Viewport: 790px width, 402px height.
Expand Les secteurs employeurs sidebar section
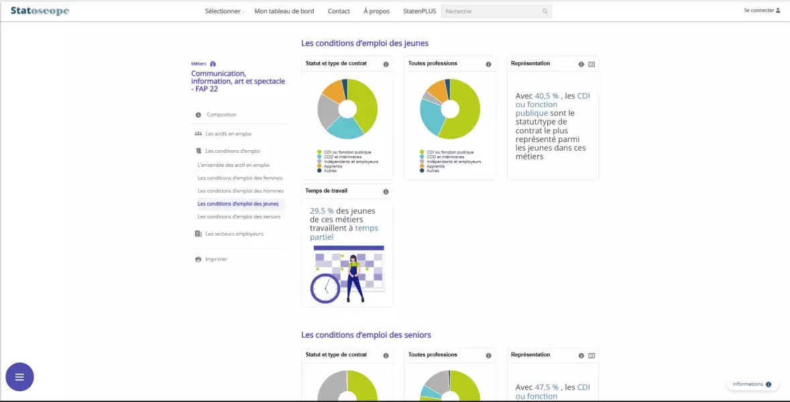(x=234, y=234)
